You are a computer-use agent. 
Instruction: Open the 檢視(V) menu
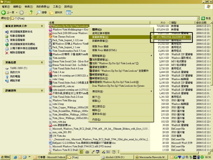click(29, 6)
